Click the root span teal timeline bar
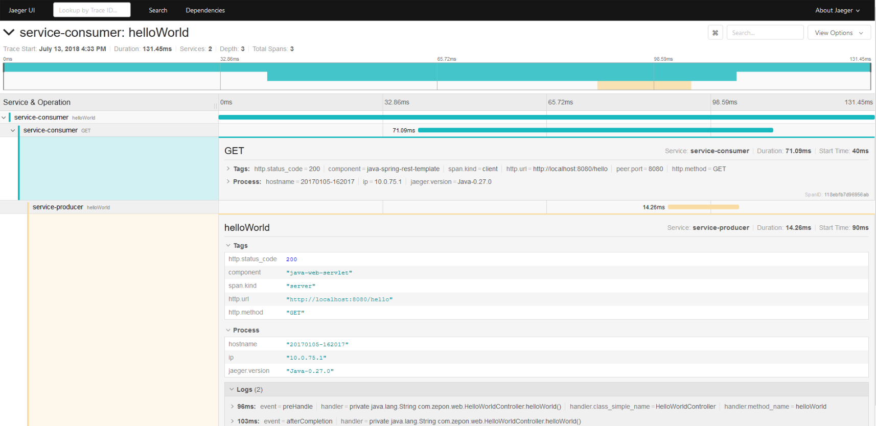The image size is (876, 426). pyautogui.click(x=546, y=117)
